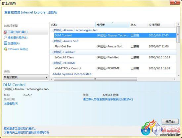Select the Toolbars and Extensions icon
182x138 pixels.
tap(5, 32)
